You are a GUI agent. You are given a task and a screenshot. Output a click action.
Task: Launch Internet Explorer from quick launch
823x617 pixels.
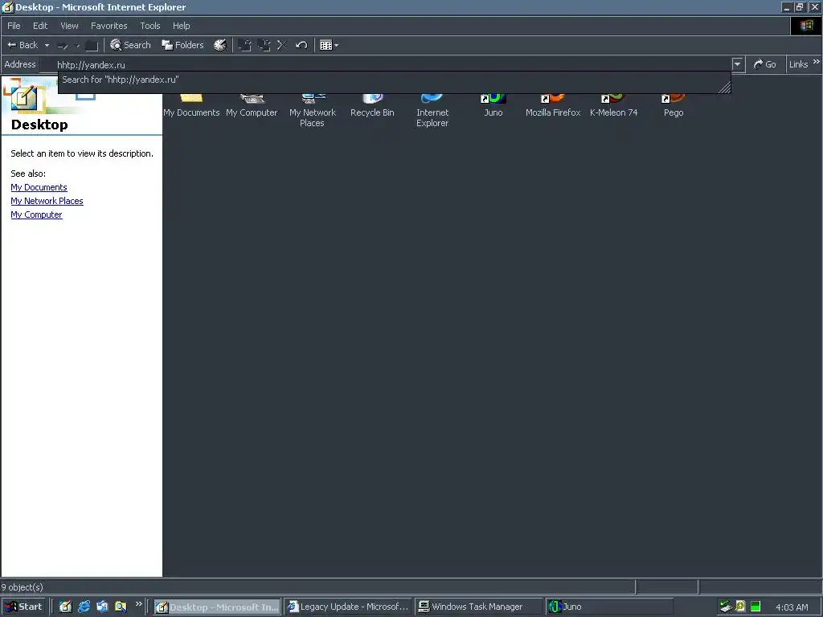(84, 607)
